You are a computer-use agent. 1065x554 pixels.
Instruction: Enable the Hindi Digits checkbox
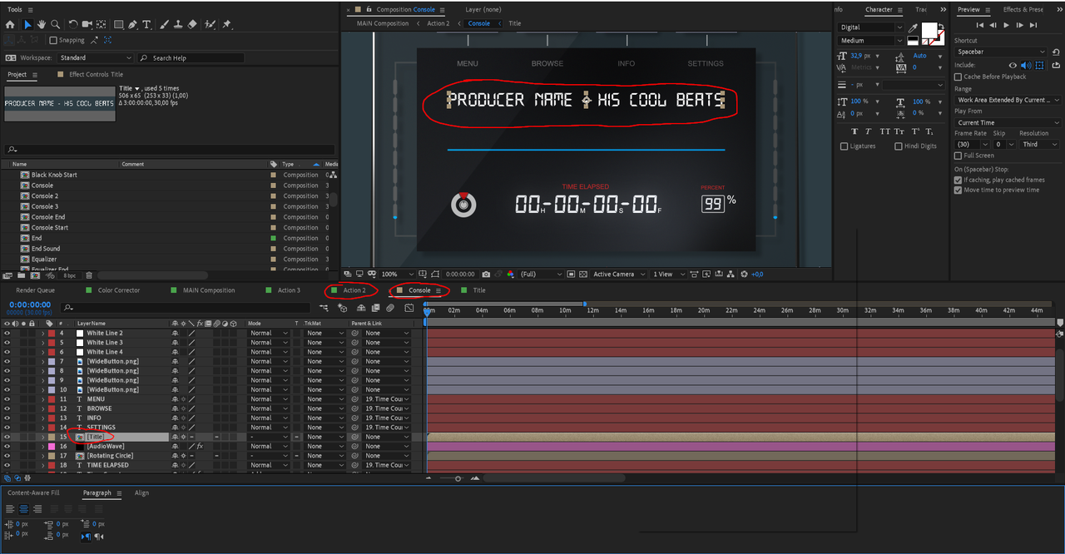click(899, 146)
